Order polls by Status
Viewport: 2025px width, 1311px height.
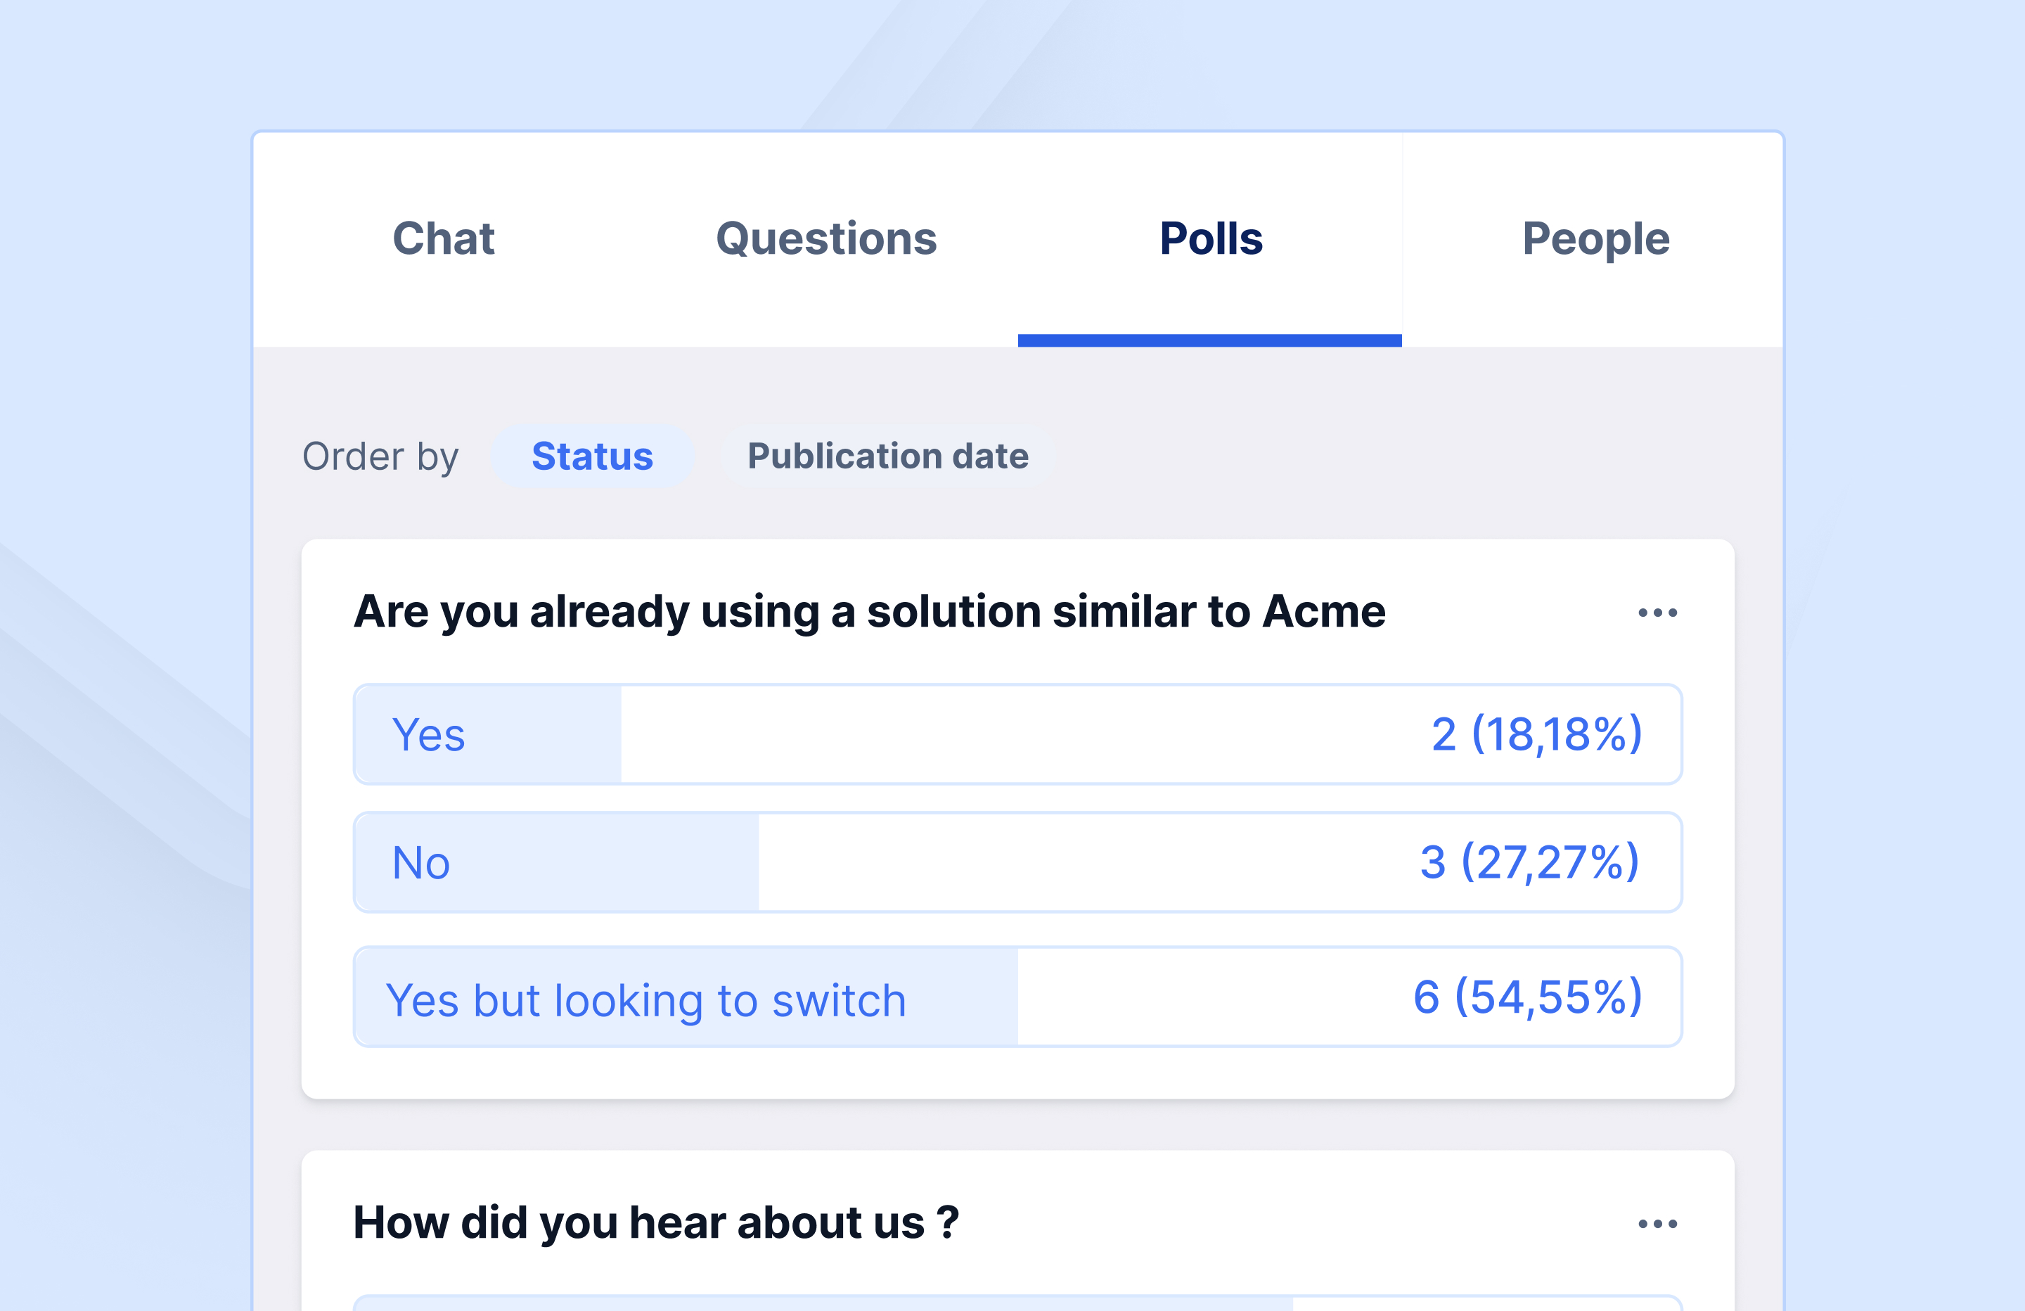pyautogui.click(x=592, y=456)
